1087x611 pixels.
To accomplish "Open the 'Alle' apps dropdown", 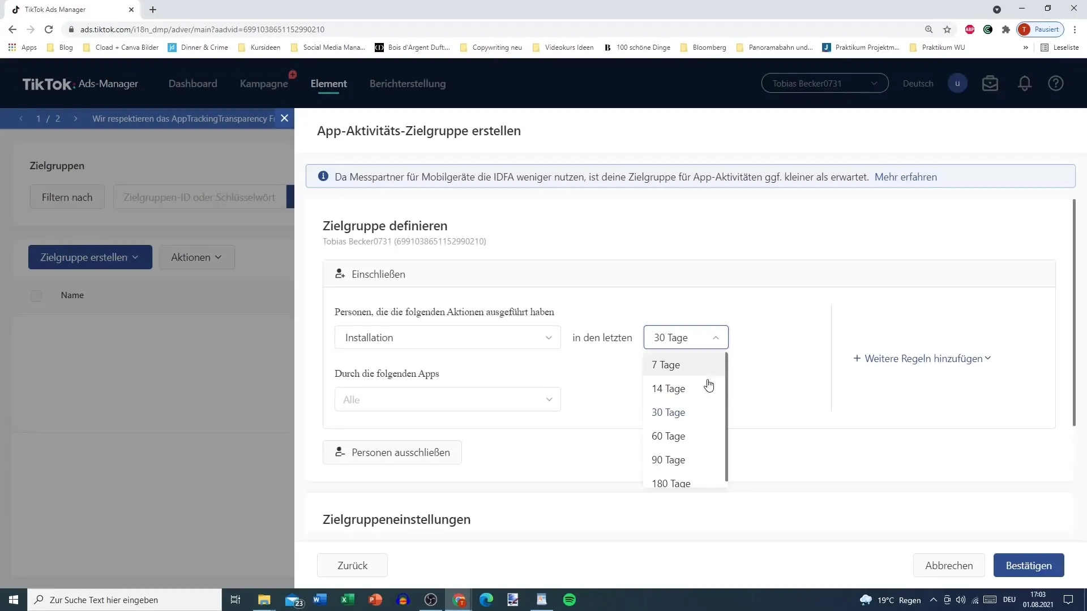I will click(447, 399).
